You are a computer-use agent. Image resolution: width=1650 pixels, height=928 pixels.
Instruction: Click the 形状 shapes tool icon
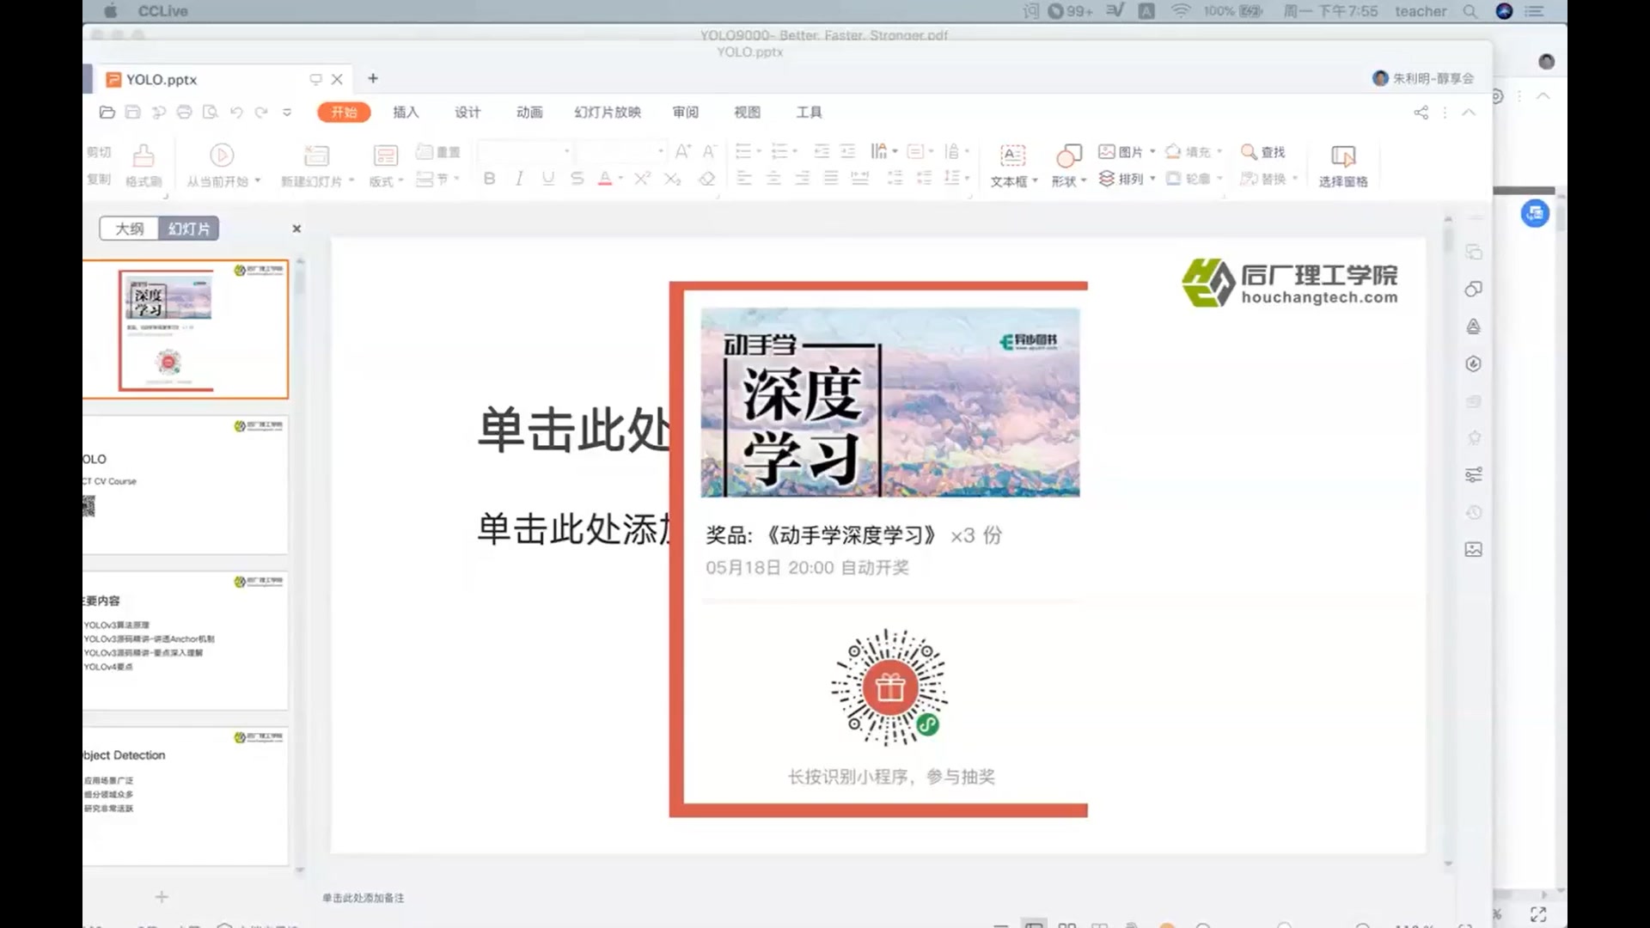1068,156
